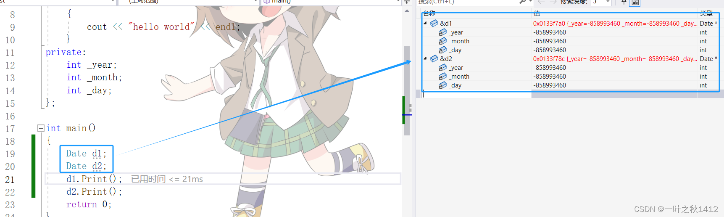
Task: Select the _year row under &d2
Action: pyautogui.click(x=456, y=68)
